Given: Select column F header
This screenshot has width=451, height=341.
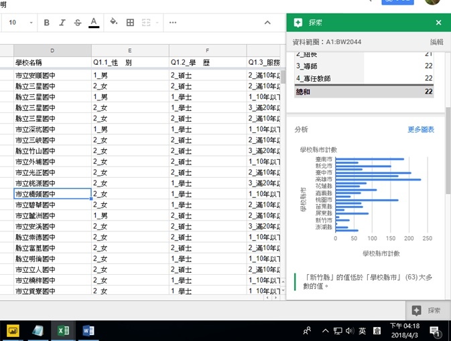Looking at the screenshot, I should 207,51.
